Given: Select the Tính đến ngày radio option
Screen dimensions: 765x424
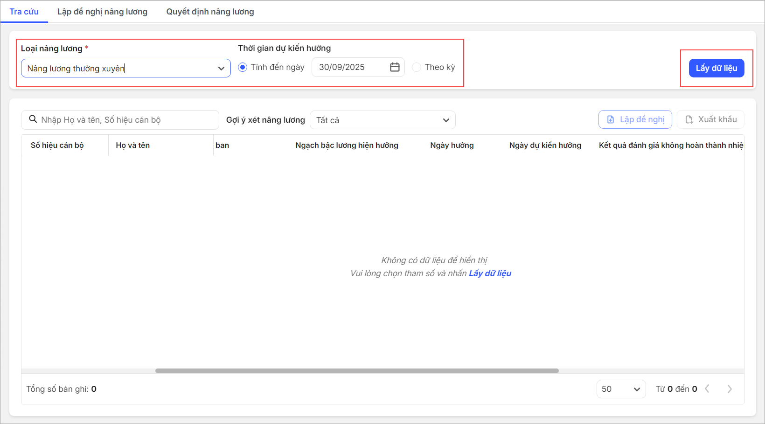Looking at the screenshot, I should coord(243,67).
